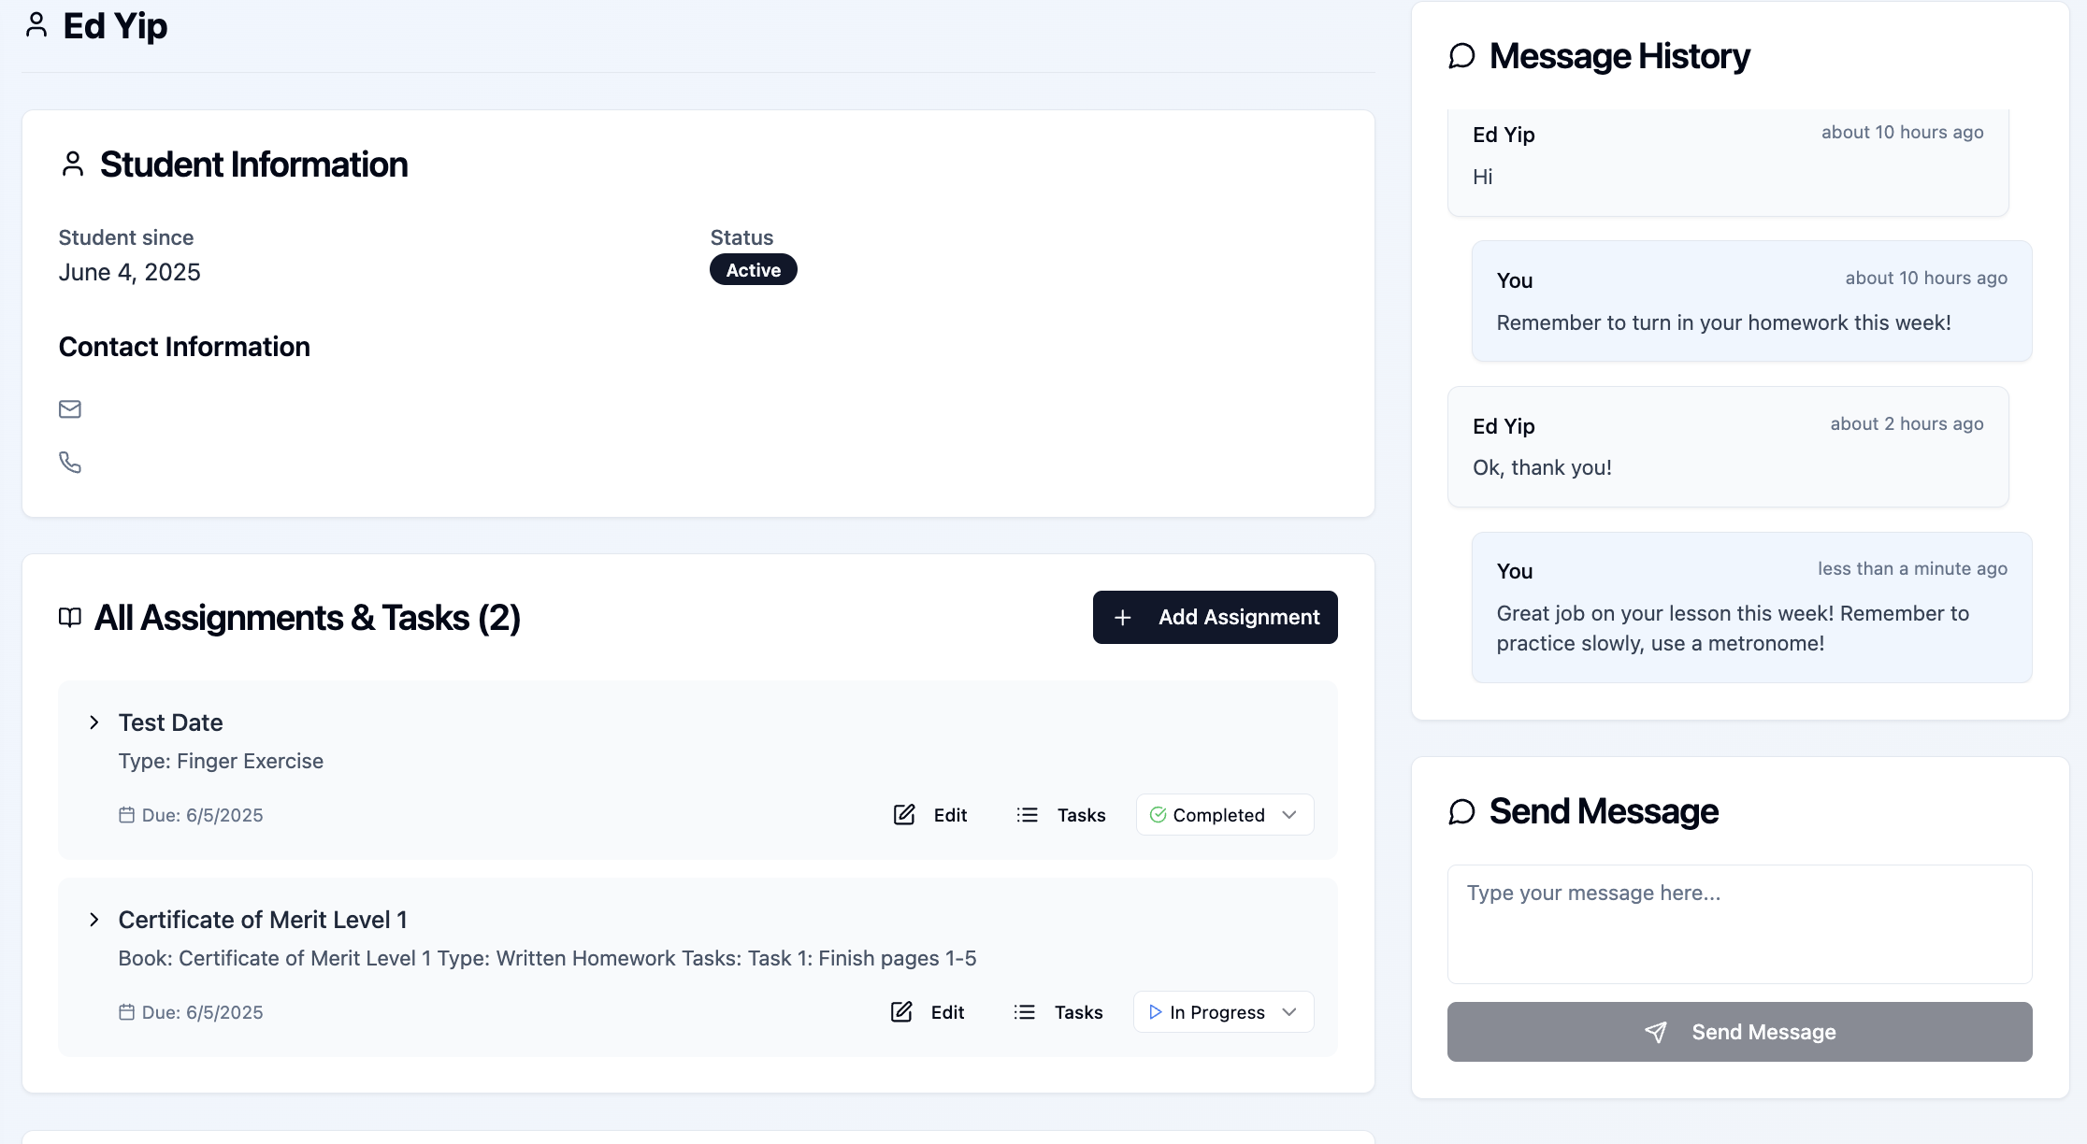Click the email envelope icon under Contact Information

point(70,408)
